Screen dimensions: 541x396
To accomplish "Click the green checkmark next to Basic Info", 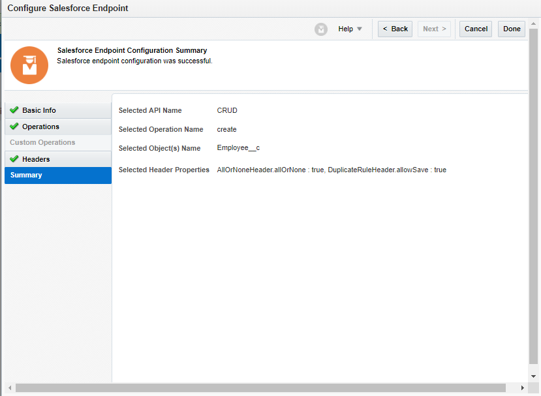I will pyautogui.click(x=14, y=110).
